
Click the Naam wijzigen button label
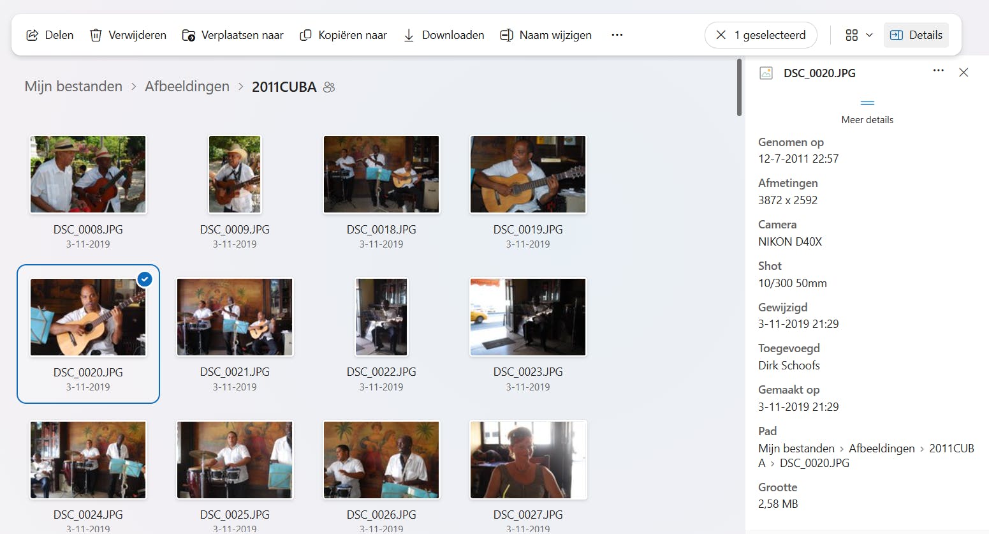[x=555, y=35]
